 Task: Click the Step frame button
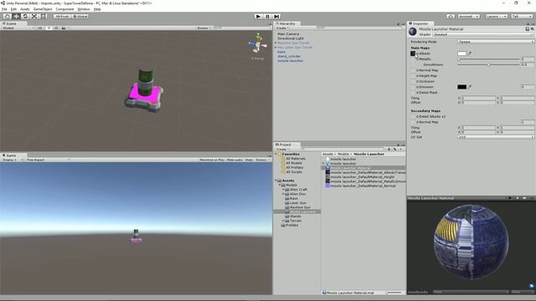(277, 16)
